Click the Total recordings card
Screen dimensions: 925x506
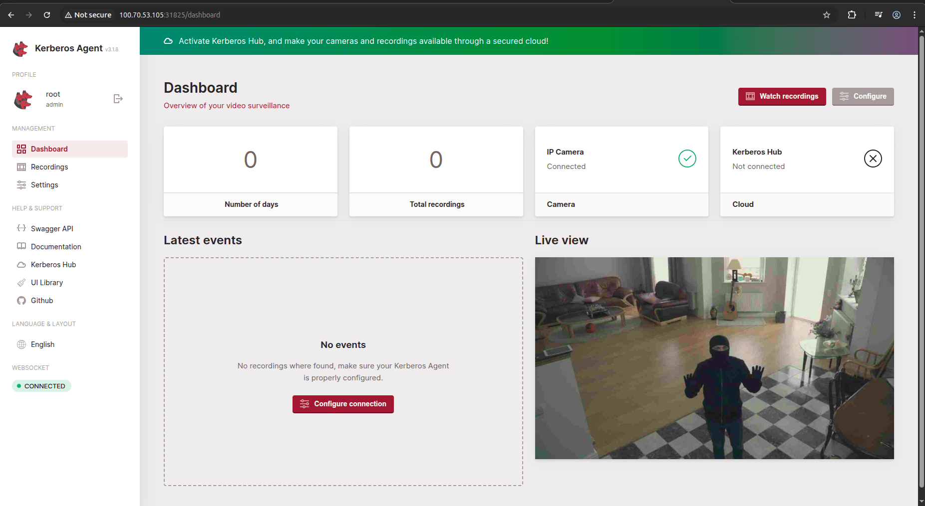pos(436,171)
